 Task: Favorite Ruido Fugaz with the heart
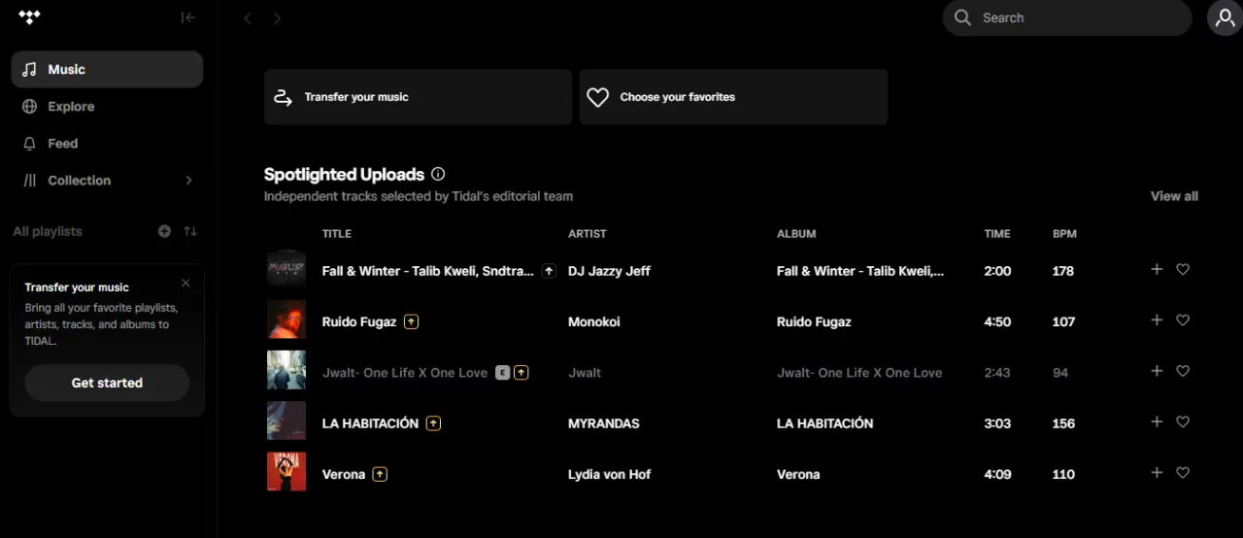1183,320
